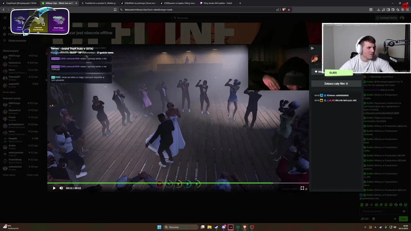Switch to the '(10)xN0rth nie próżnuje' tab
411x231 pixels.
pyautogui.click(x=138, y=3)
